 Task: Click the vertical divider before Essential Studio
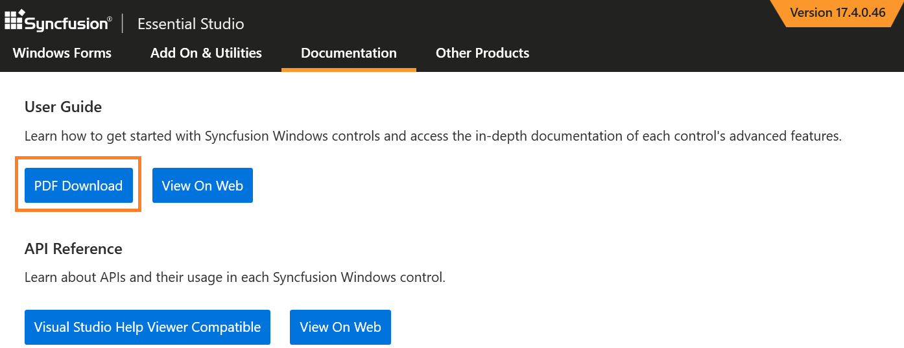123,23
